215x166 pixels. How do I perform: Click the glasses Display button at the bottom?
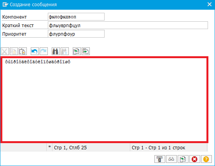171,159
